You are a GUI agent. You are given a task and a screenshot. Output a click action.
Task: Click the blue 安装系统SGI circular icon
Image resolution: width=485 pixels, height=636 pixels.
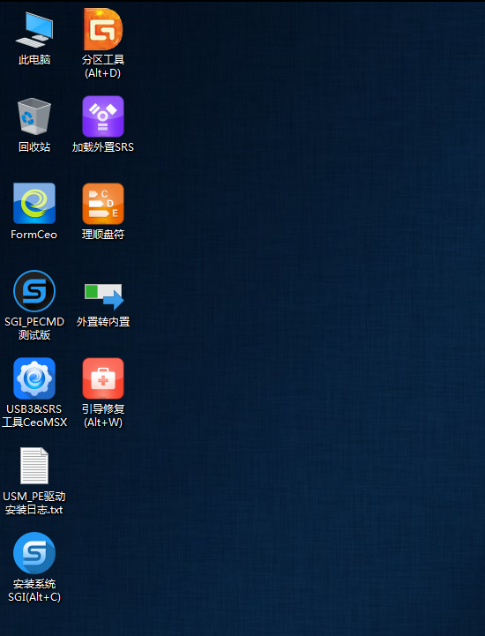tap(34, 553)
